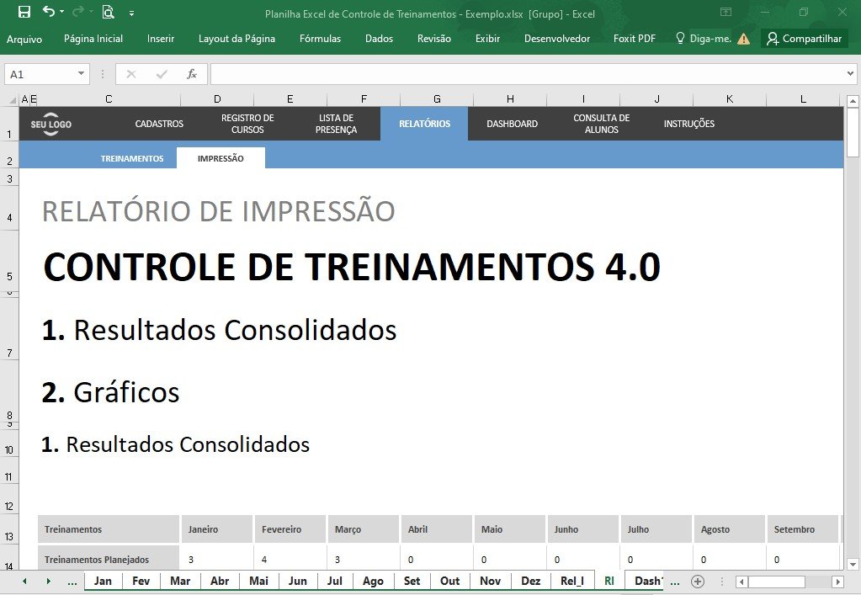Open the Dados ribbon tab
The height and width of the screenshot is (595, 861).
(x=379, y=39)
